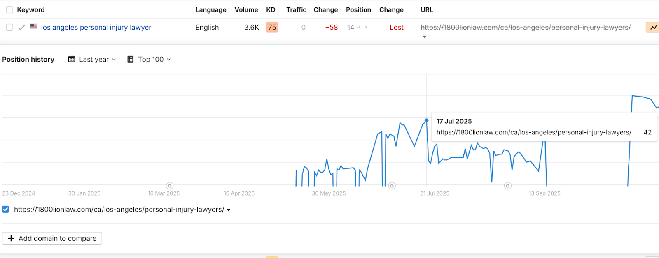Click the Google update marker near 21 Jul 2025
This screenshot has width=659, height=258.
(392, 186)
